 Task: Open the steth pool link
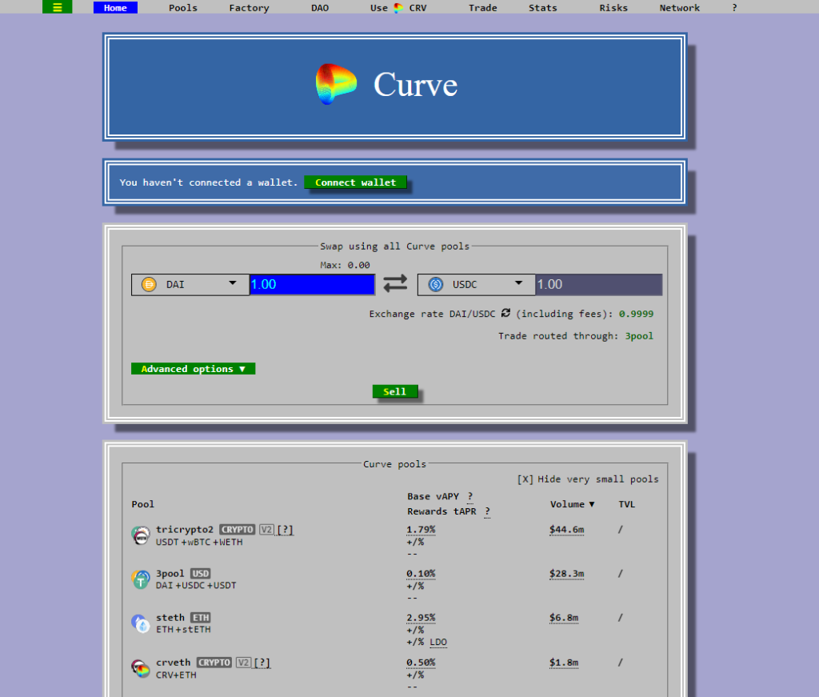170,618
